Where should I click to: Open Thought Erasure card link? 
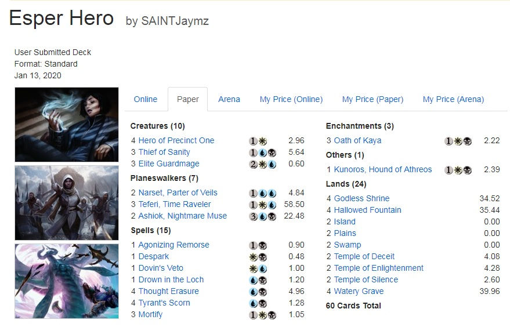pyautogui.click(x=168, y=291)
